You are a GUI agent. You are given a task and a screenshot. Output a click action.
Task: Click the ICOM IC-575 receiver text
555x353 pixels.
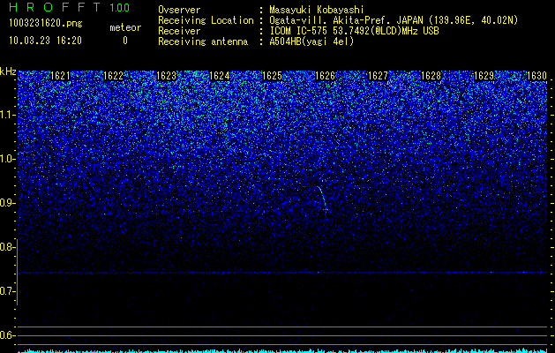coord(354,31)
